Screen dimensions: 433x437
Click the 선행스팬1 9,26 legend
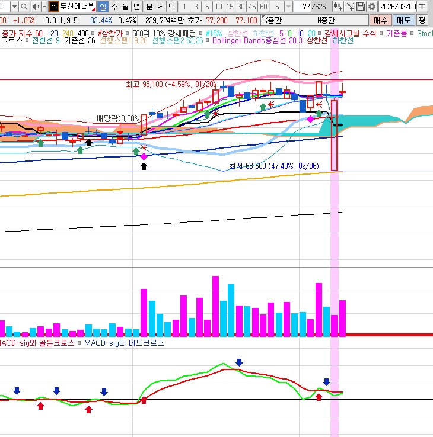[x=123, y=41]
